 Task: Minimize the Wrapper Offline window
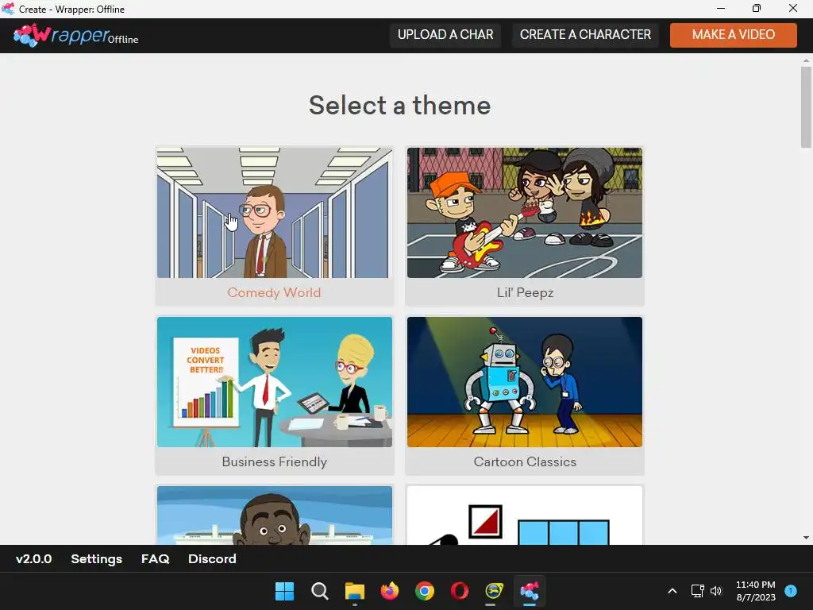[721, 8]
